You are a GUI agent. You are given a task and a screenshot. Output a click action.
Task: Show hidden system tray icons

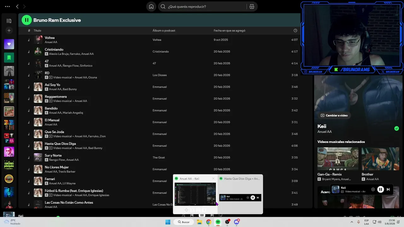tap(352, 222)
